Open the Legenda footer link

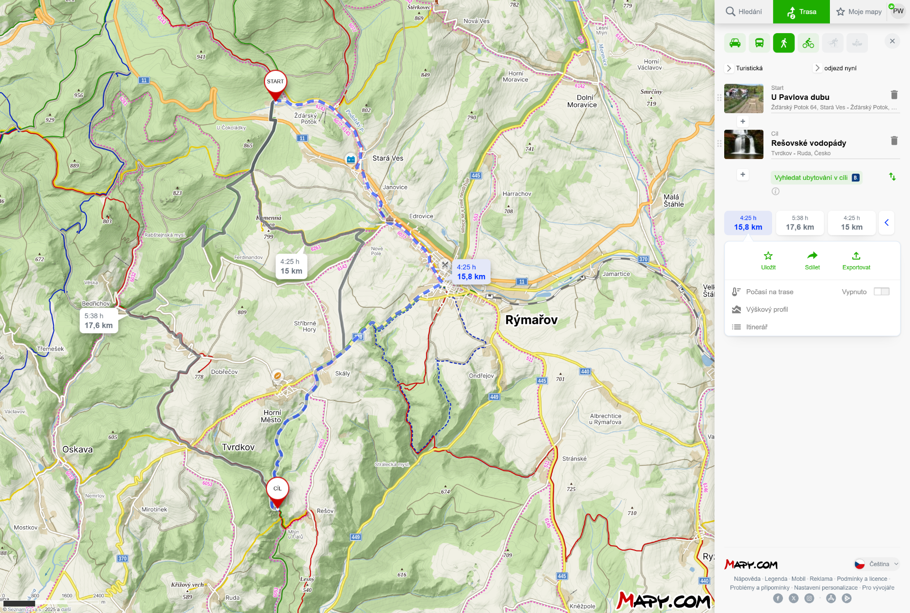click(775, 579)
